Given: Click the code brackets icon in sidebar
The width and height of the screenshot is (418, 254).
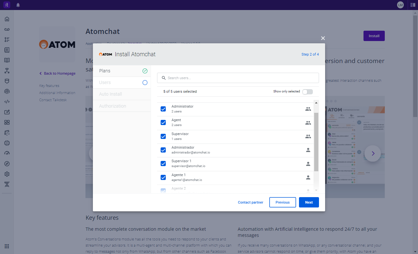Looking at the screenshot, I should 7,102.
